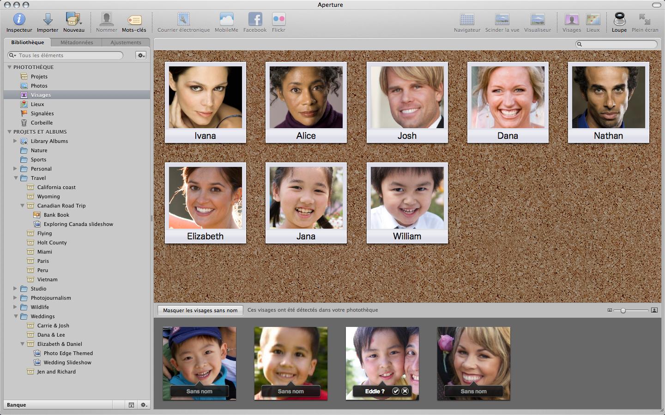Select Corbeille in the library sidebar

(42, 123)
